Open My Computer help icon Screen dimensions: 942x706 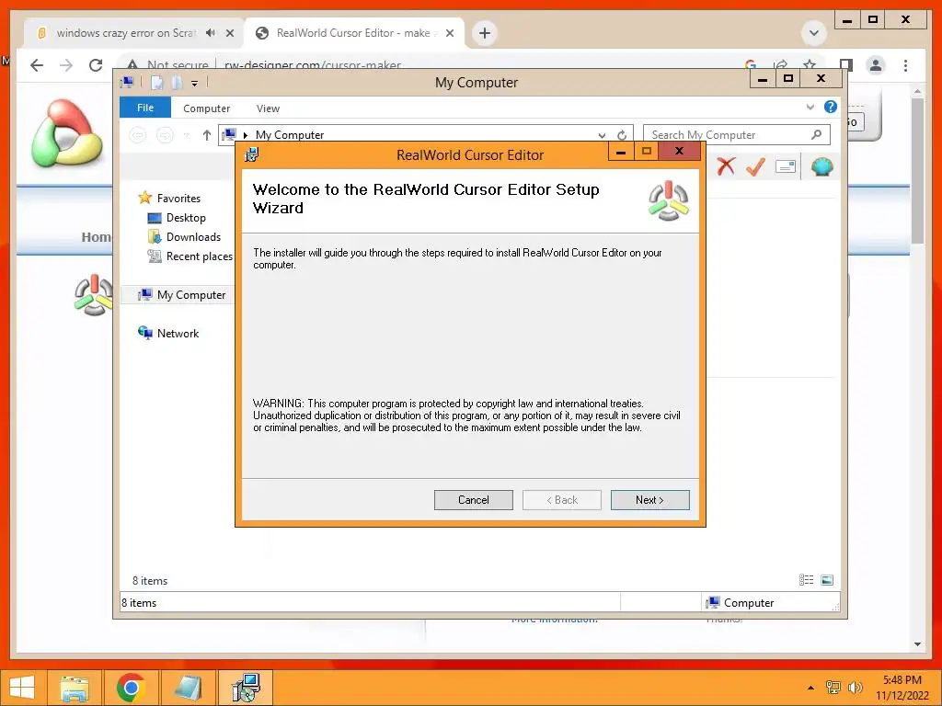(831, 107)
